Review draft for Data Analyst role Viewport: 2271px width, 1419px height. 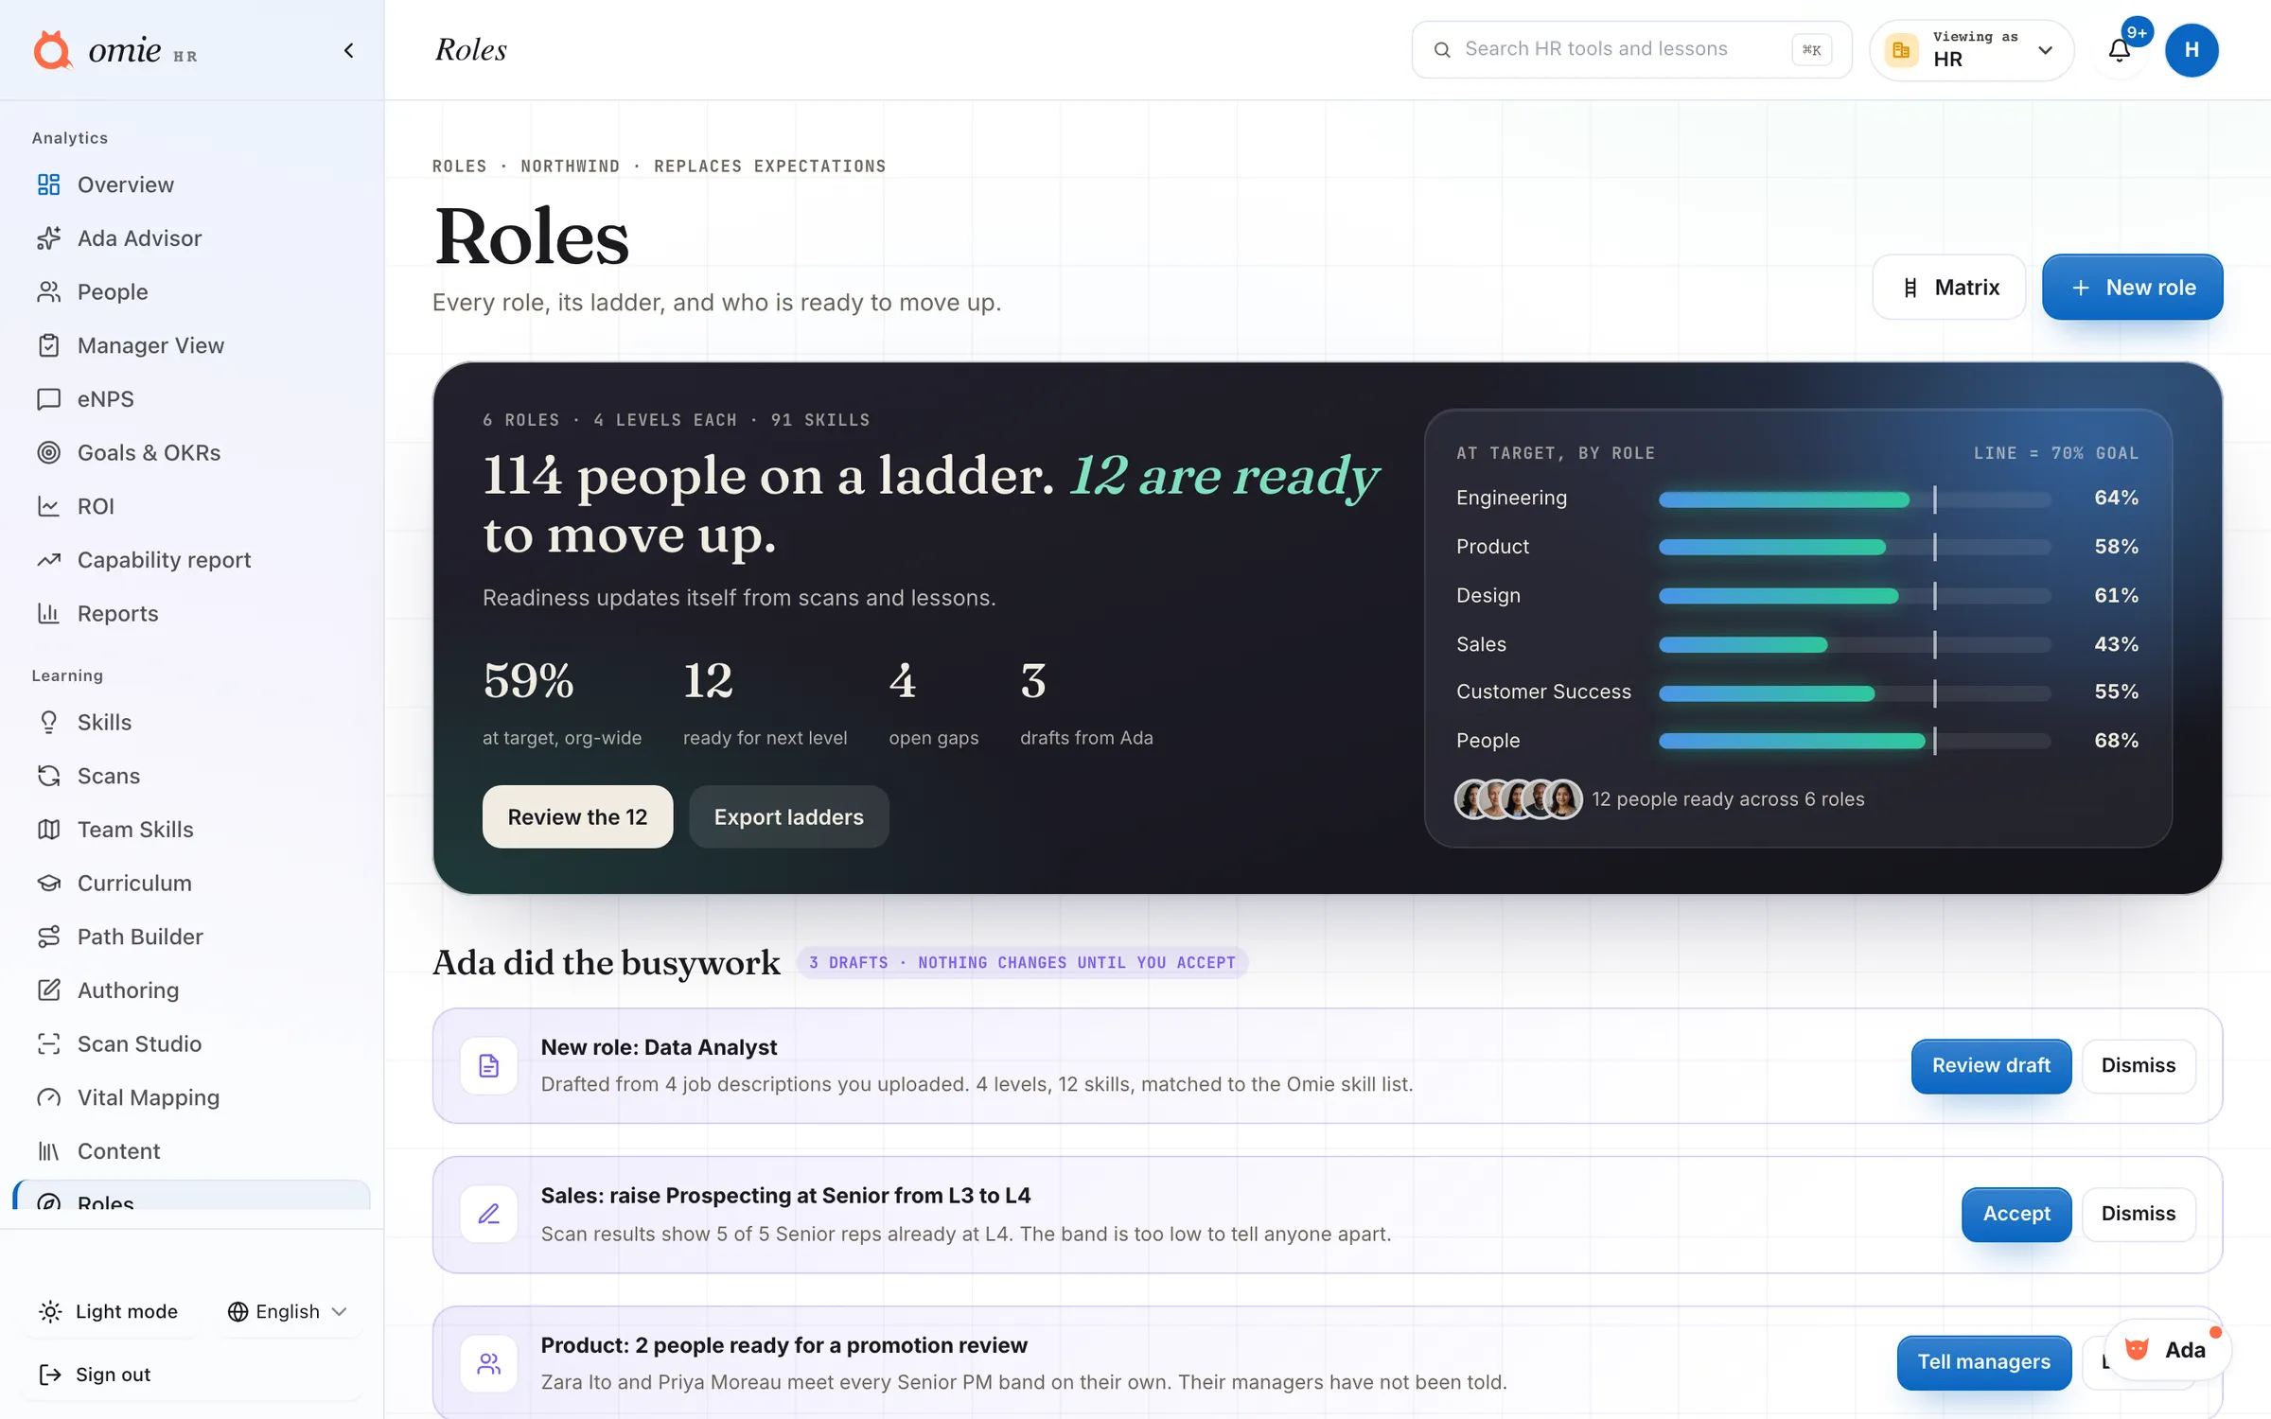[1991, 1066]
